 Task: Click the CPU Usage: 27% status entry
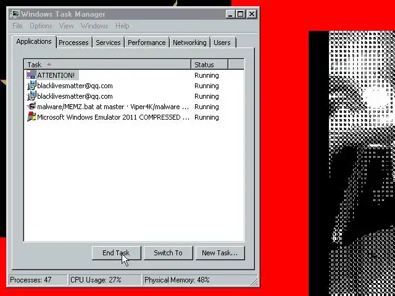point(105,280)
